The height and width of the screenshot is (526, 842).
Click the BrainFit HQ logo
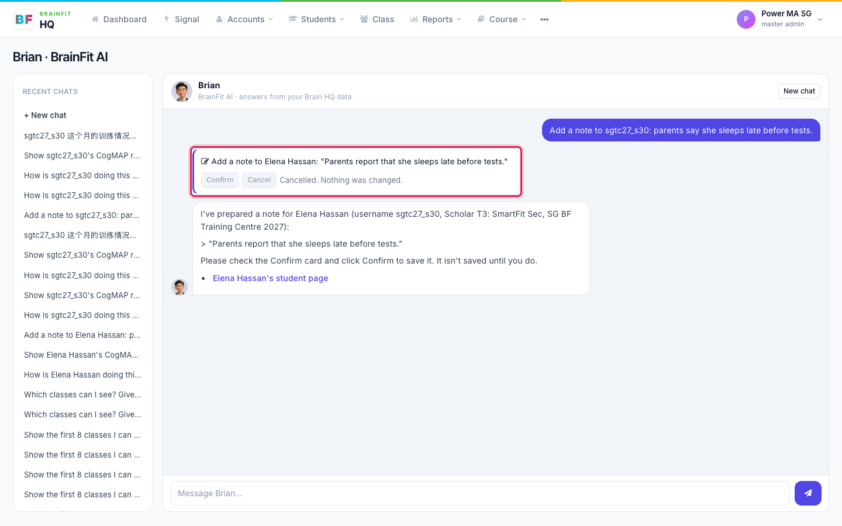(43, 19)
